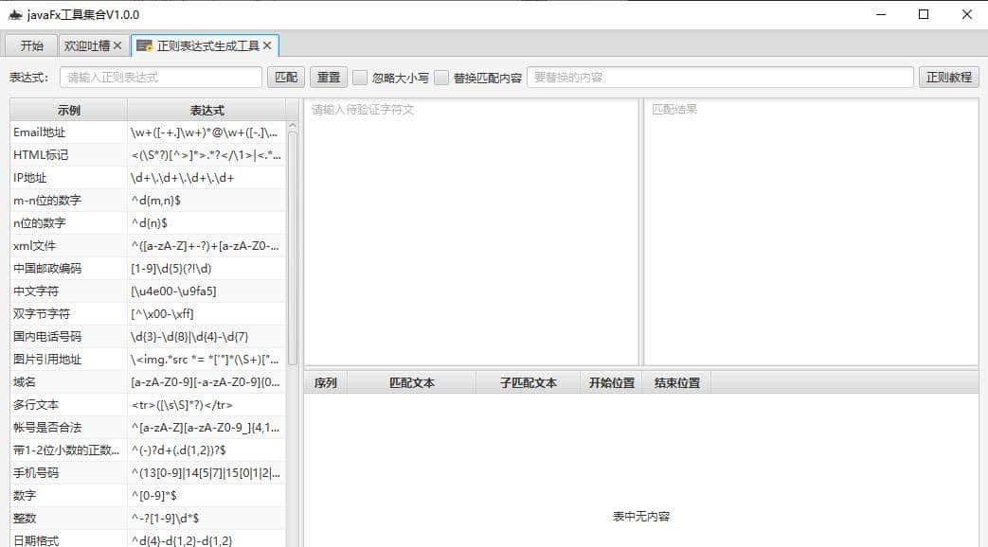The image size is (988, 547).
Task: Switch to the 开始 tab
Action: click(x=29, y=44)
